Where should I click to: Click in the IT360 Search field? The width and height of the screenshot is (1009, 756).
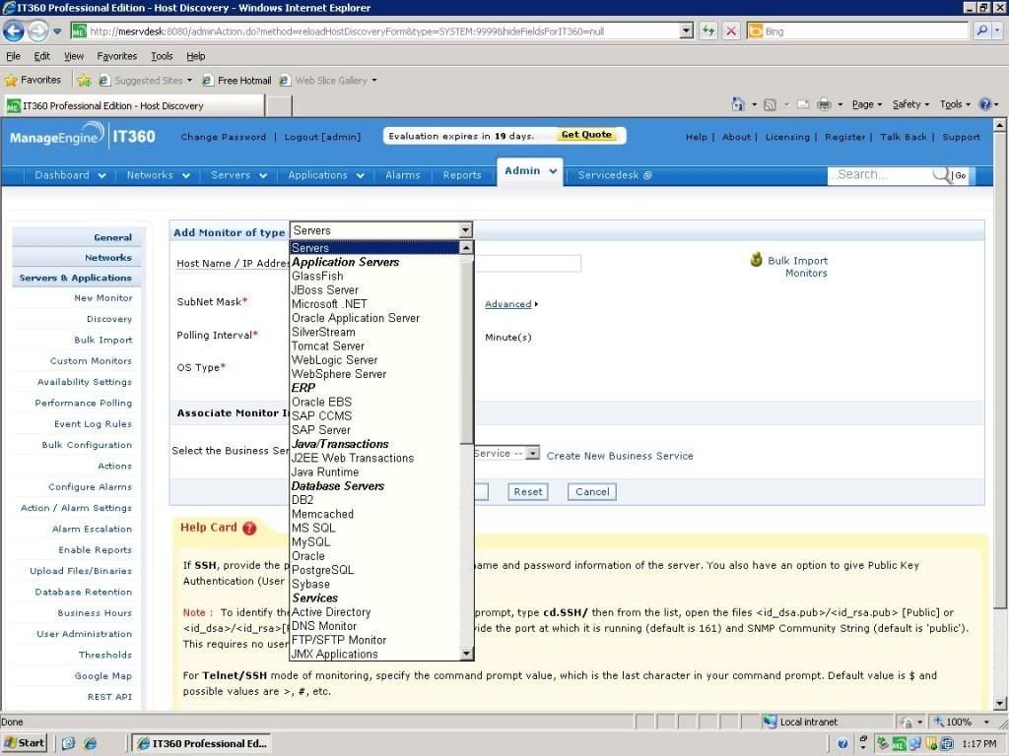point(880,175)
